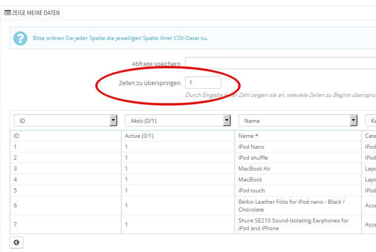
Task: Open the Name column mapping dropdown
Action: [x=298, y=121]
